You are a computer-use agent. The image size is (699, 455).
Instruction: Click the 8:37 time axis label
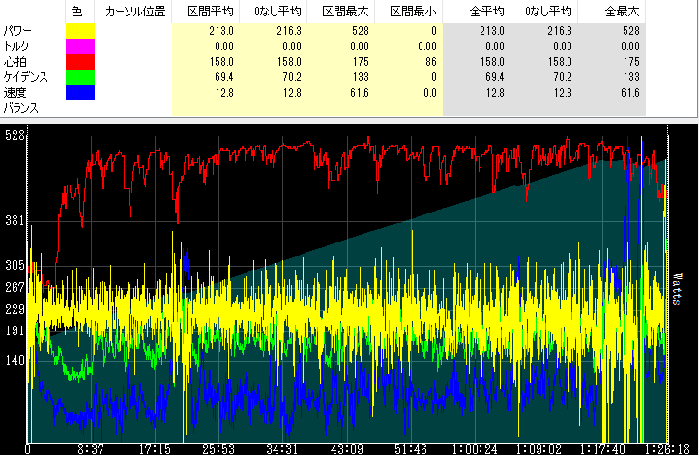pos(91,449)
